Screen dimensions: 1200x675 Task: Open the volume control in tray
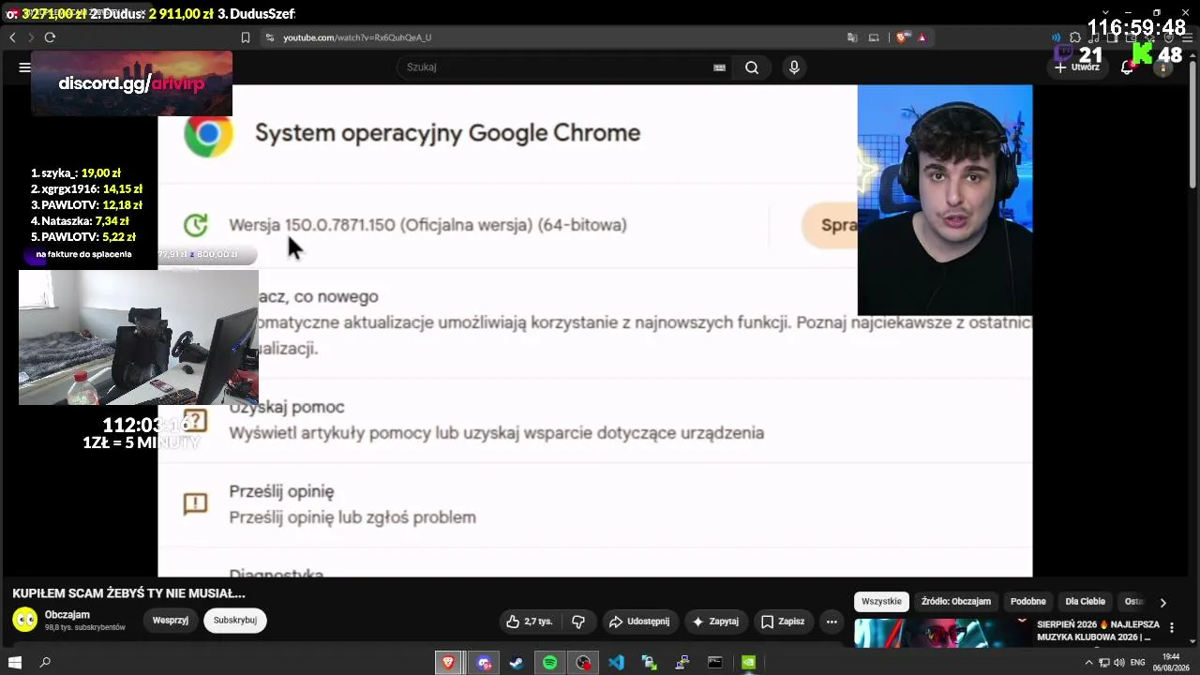pos(1119,663)
